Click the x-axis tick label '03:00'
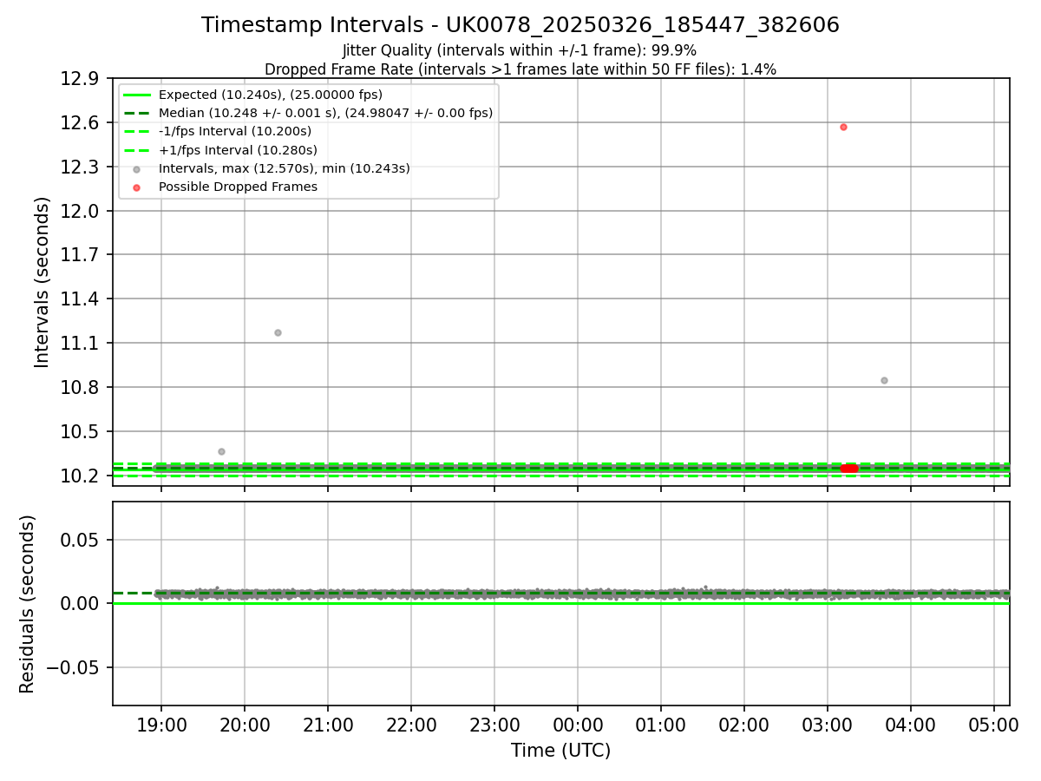The height and width of the screenshot is (781, 1041). [828, 725]
